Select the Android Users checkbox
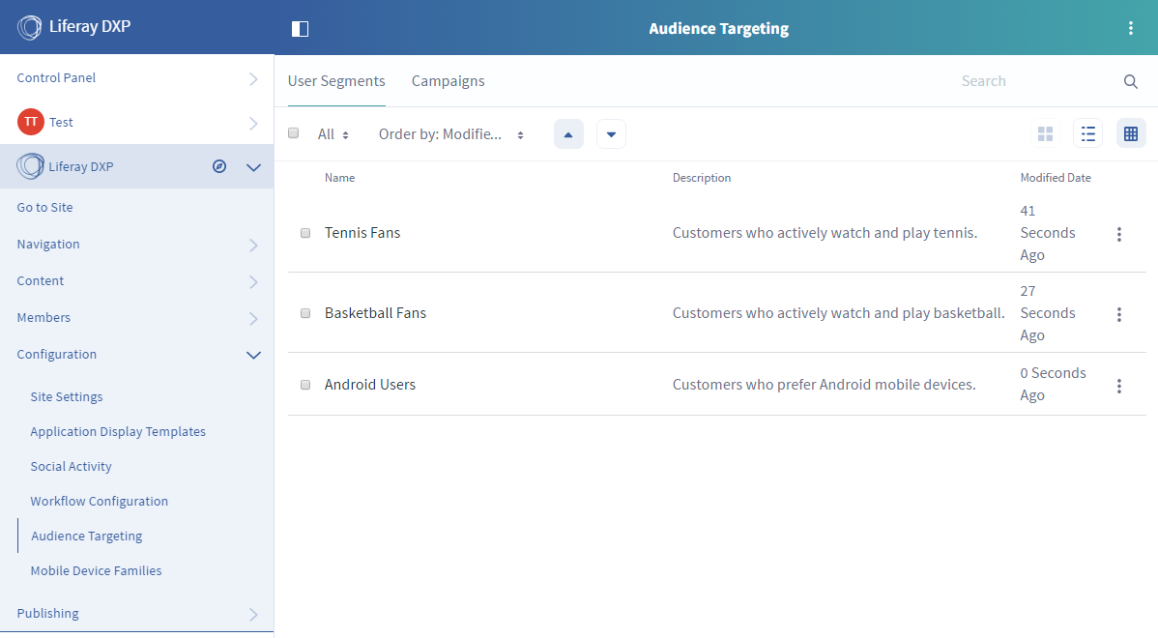 point(305,385)
